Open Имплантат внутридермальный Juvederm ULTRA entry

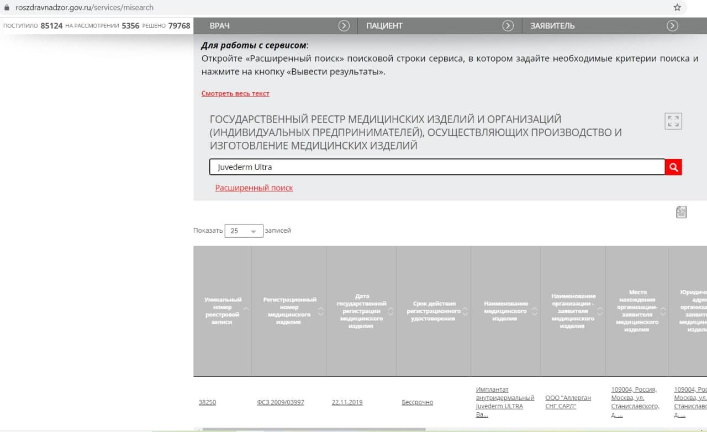[x=505, y=402]
